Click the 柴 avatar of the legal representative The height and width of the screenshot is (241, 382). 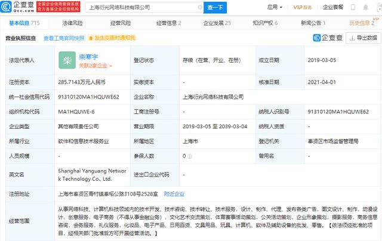tap(67, 60)
